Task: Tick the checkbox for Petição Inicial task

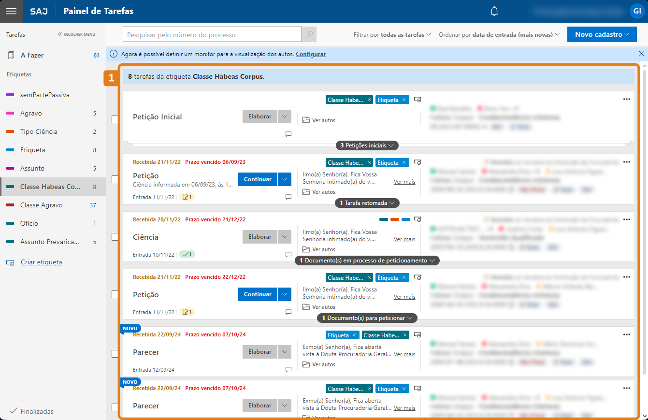Action: pyautogui.click(x=115, y=119)
